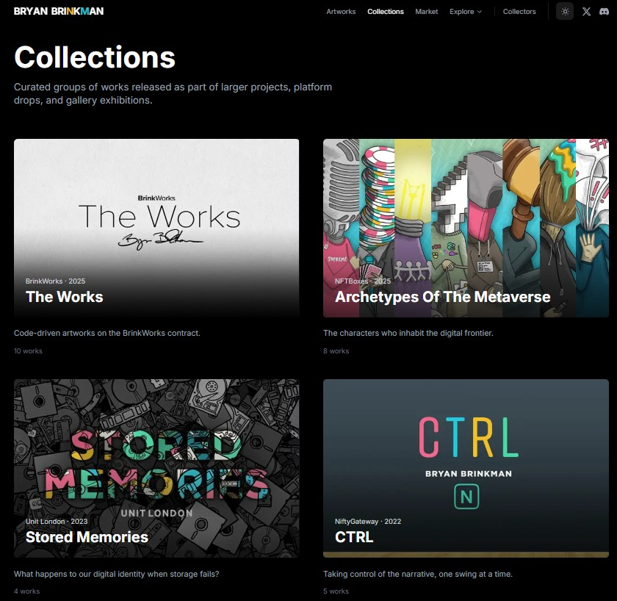The image size is (617, 601).
Task: Click the "10 works" count
Action: pyautogui.click(x=28, y=350)
